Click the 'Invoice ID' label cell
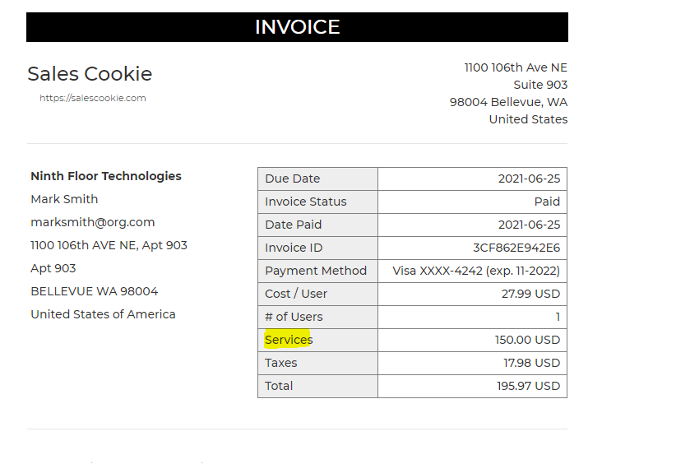The image size is (690, 464). point(317,248)
